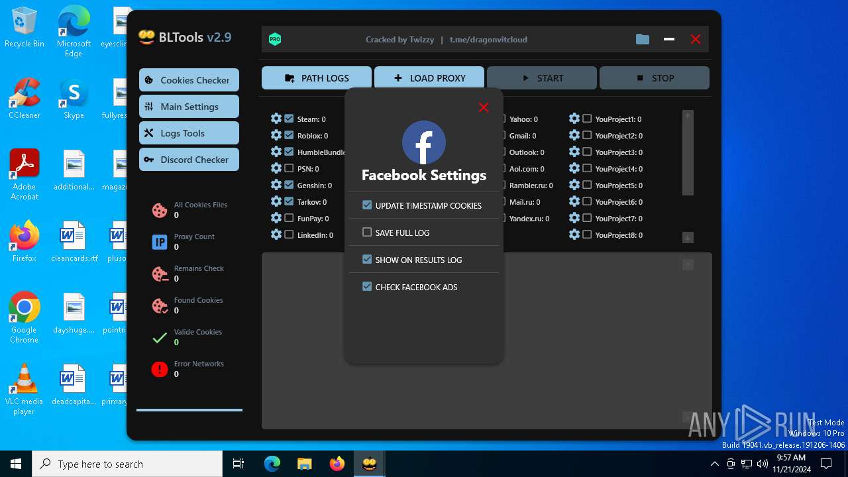Viewport: 848px width, 477px height.
Task: Open YouProject5 settings gear icon
Action: [574, 185]
